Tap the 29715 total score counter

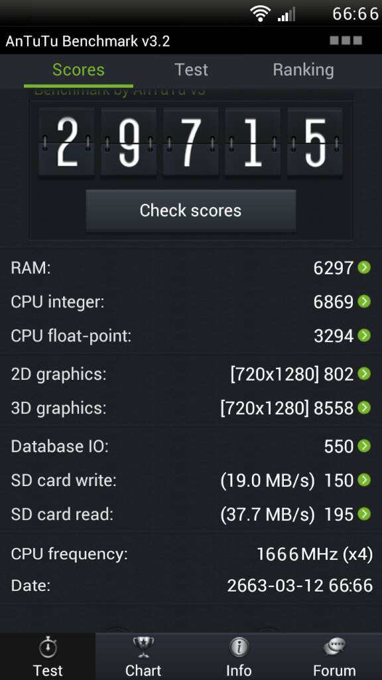[190, 142]
